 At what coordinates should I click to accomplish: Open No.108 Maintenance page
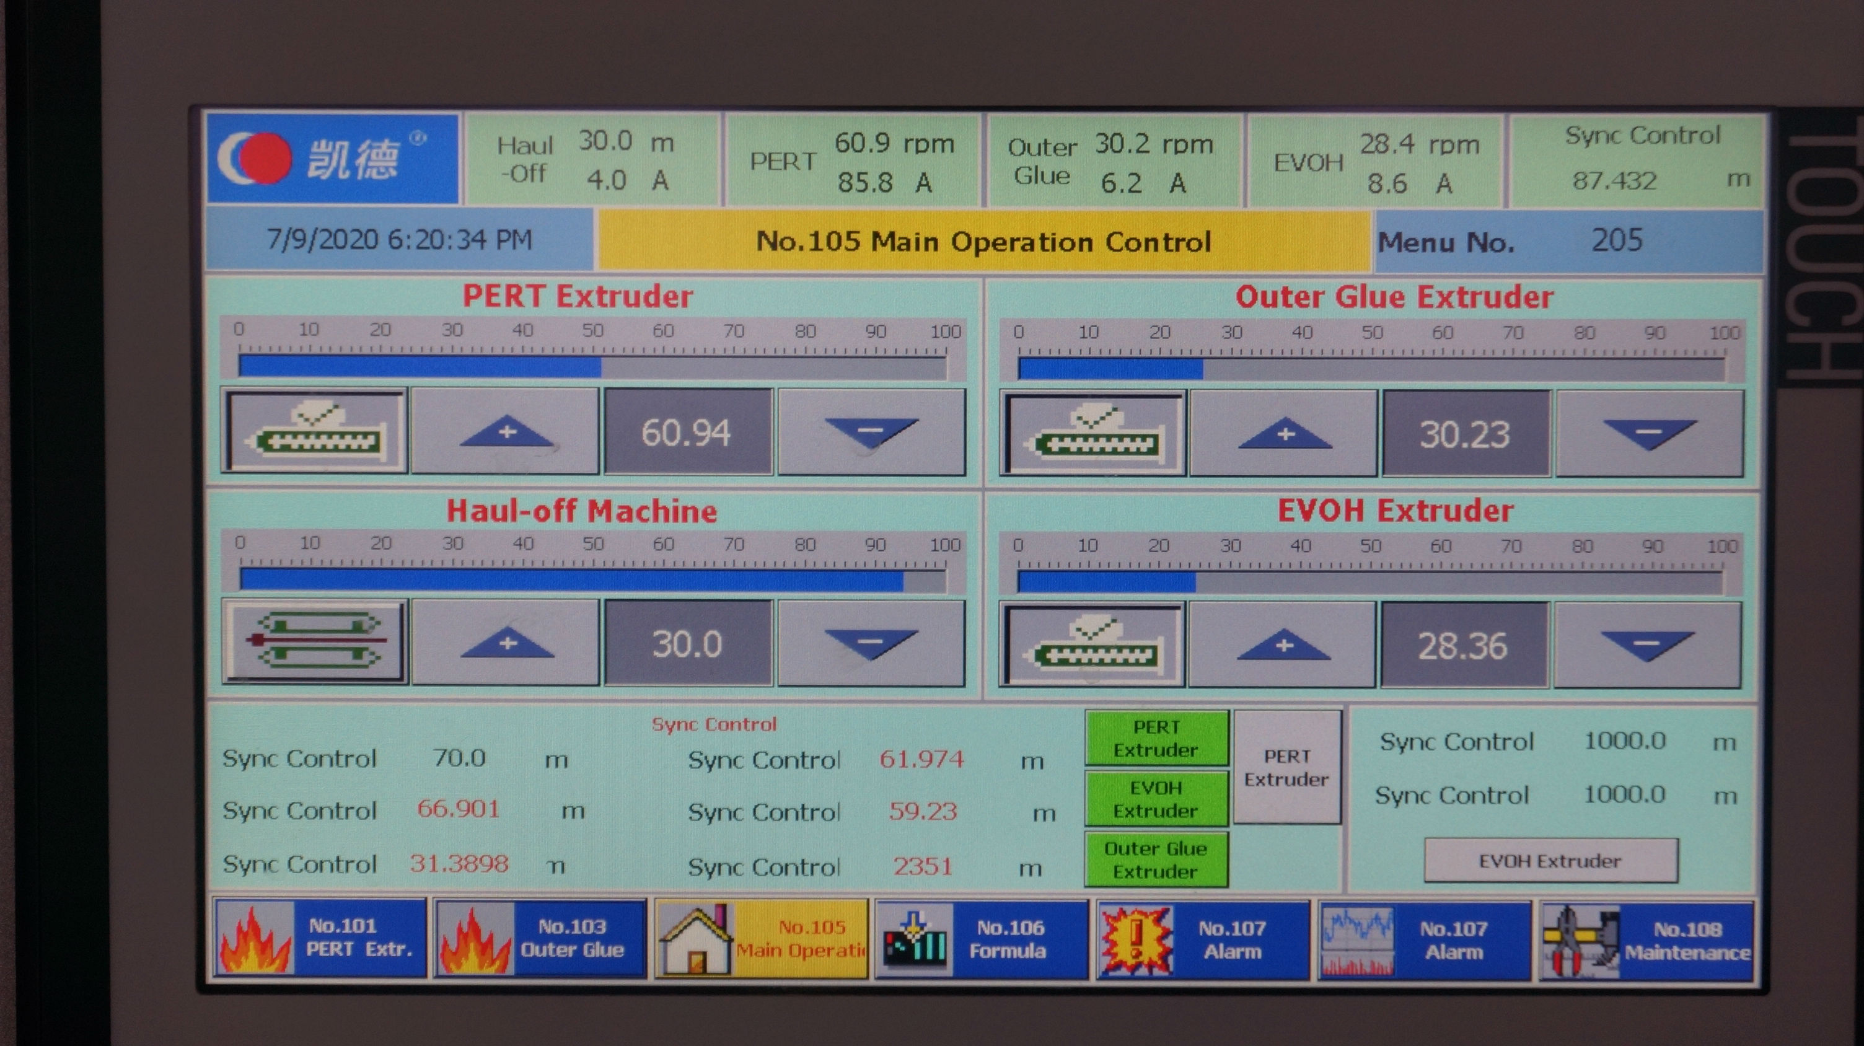(1647, 941)
